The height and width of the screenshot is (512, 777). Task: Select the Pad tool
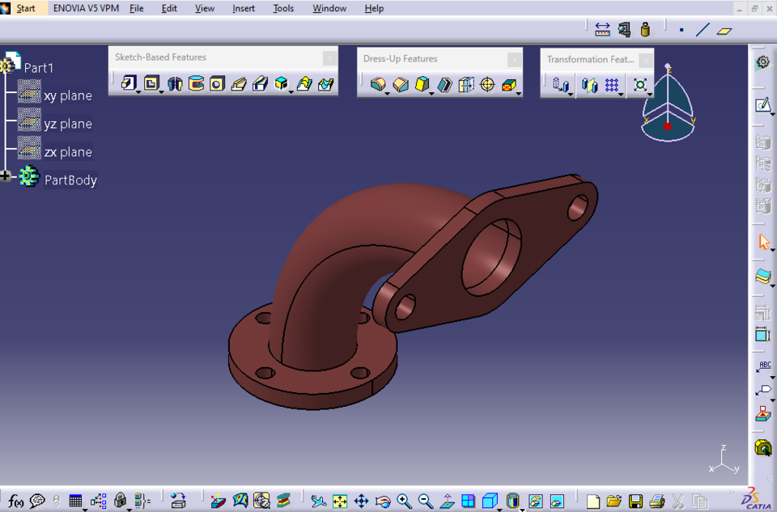coord(129,81)
